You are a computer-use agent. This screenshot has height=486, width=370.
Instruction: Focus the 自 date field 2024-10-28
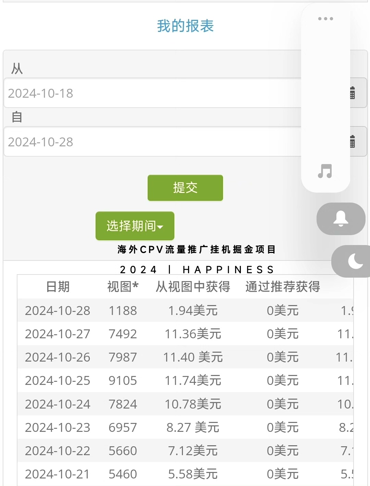click(x=152, y=142)
